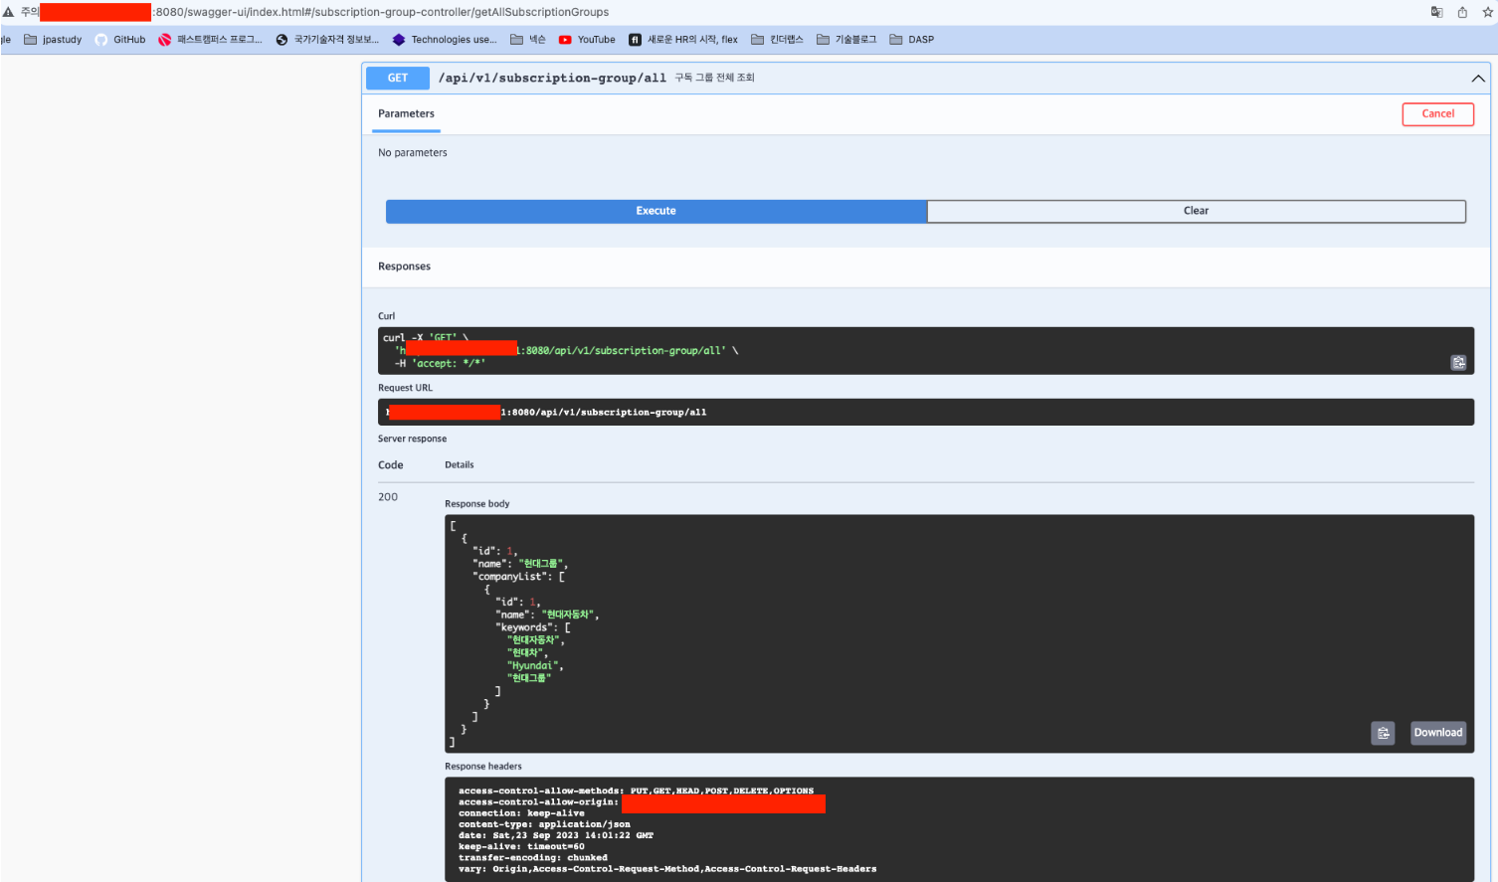Click the No parameters text

[x=413, y=153]
